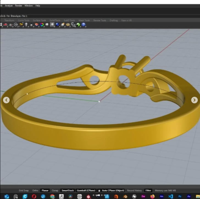Switch to the SubD Tools tab
The image size is (200, 199).
[69, 20]
